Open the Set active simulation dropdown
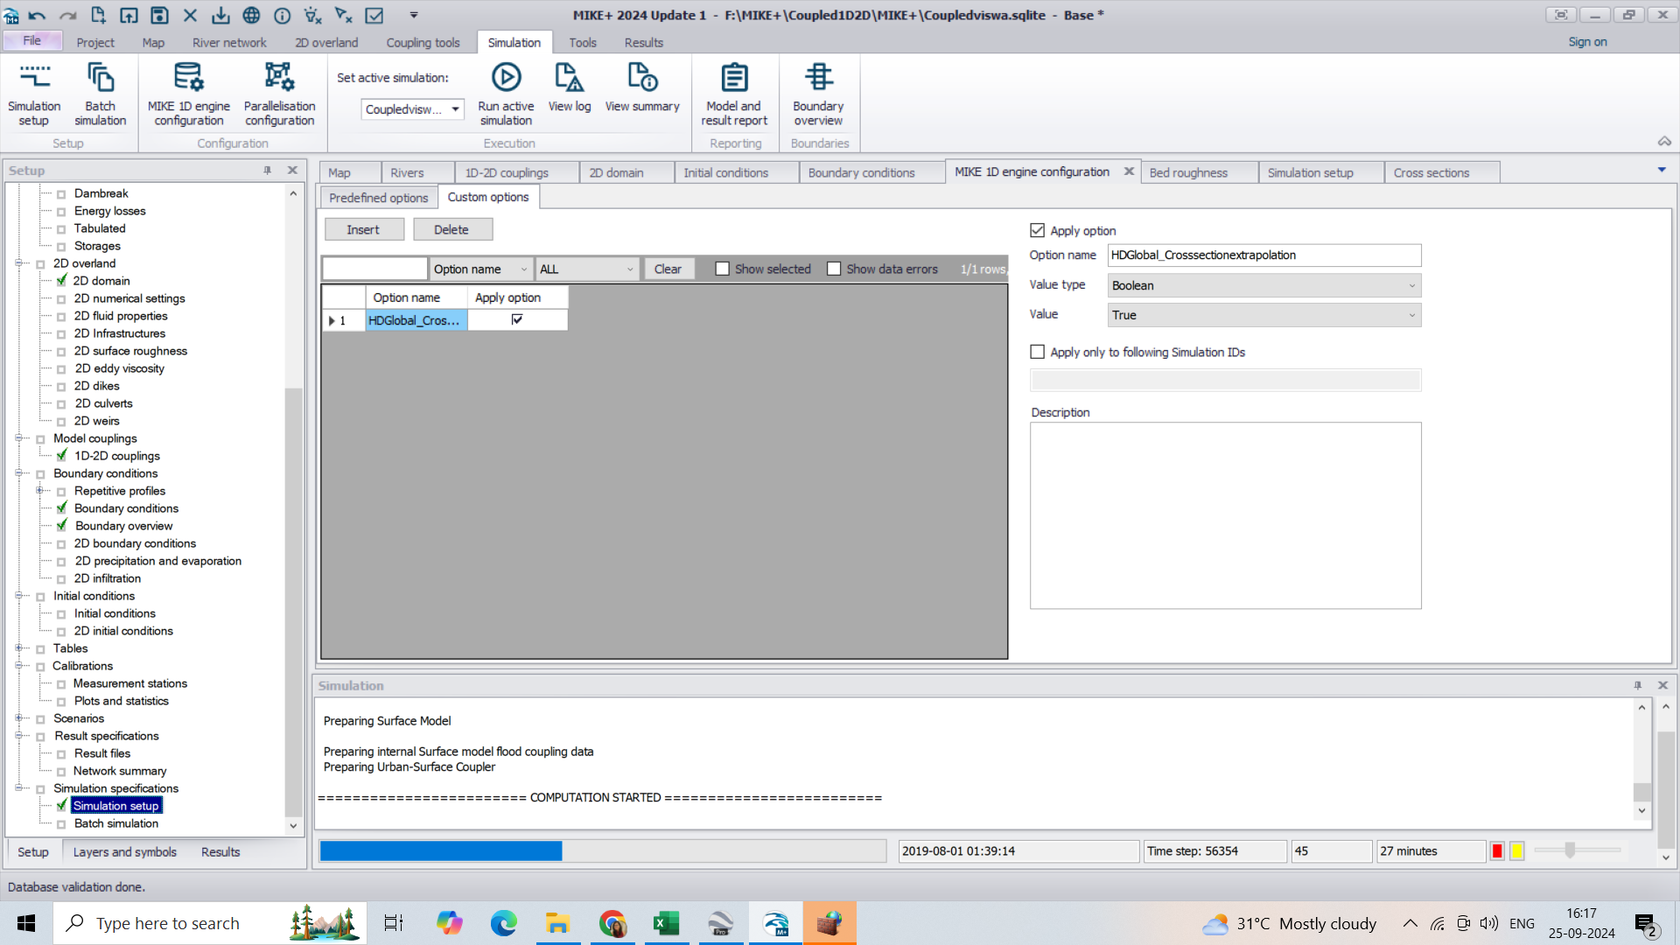Image resolution: width=1680 pixels, height=945 pixels. pyautogui.click(x=412, y=109)
